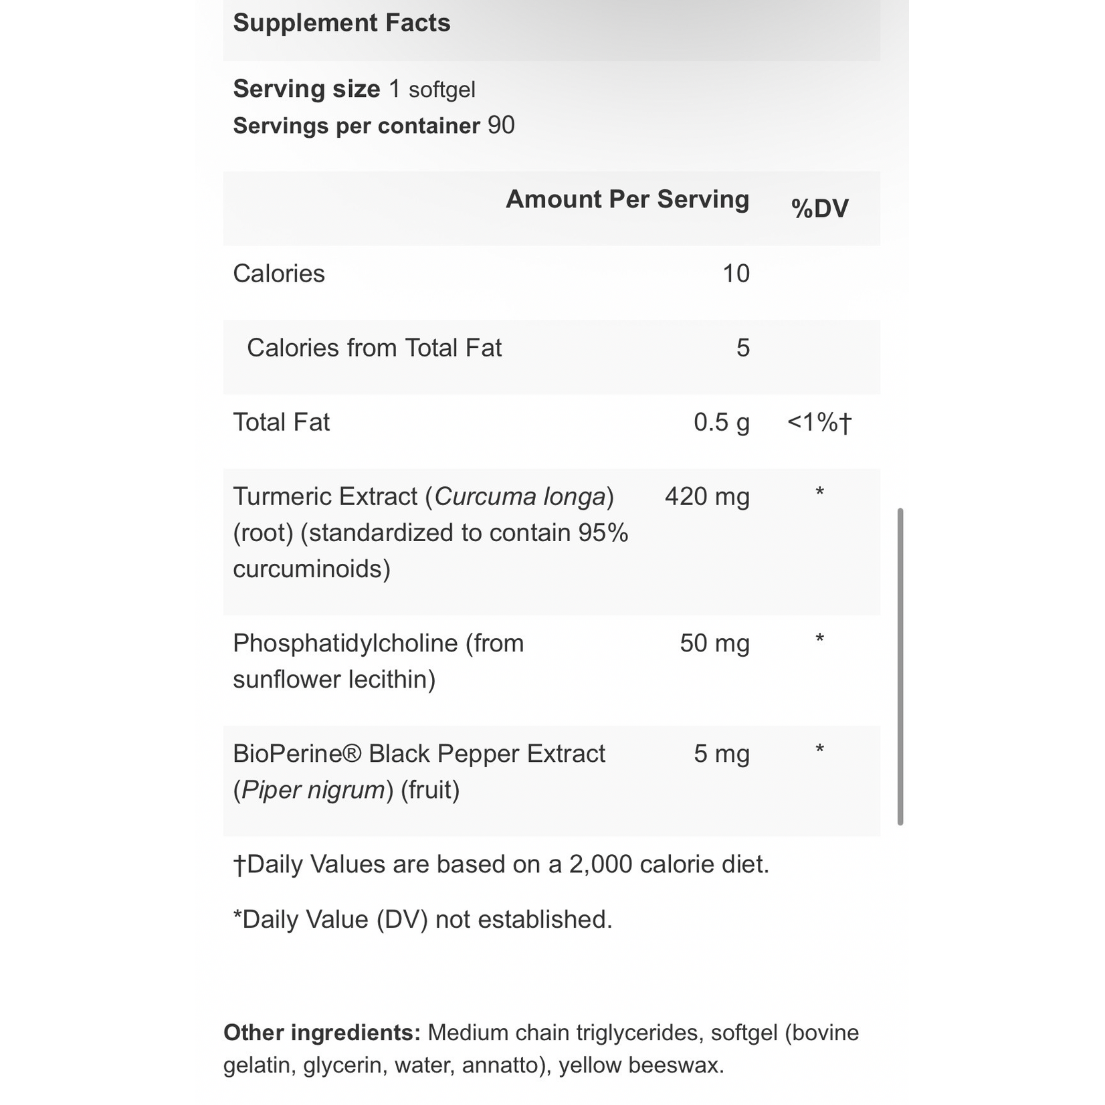Click the 420 mg turmeric amount
The image size is (1105, 1105).
click(707, 497)
